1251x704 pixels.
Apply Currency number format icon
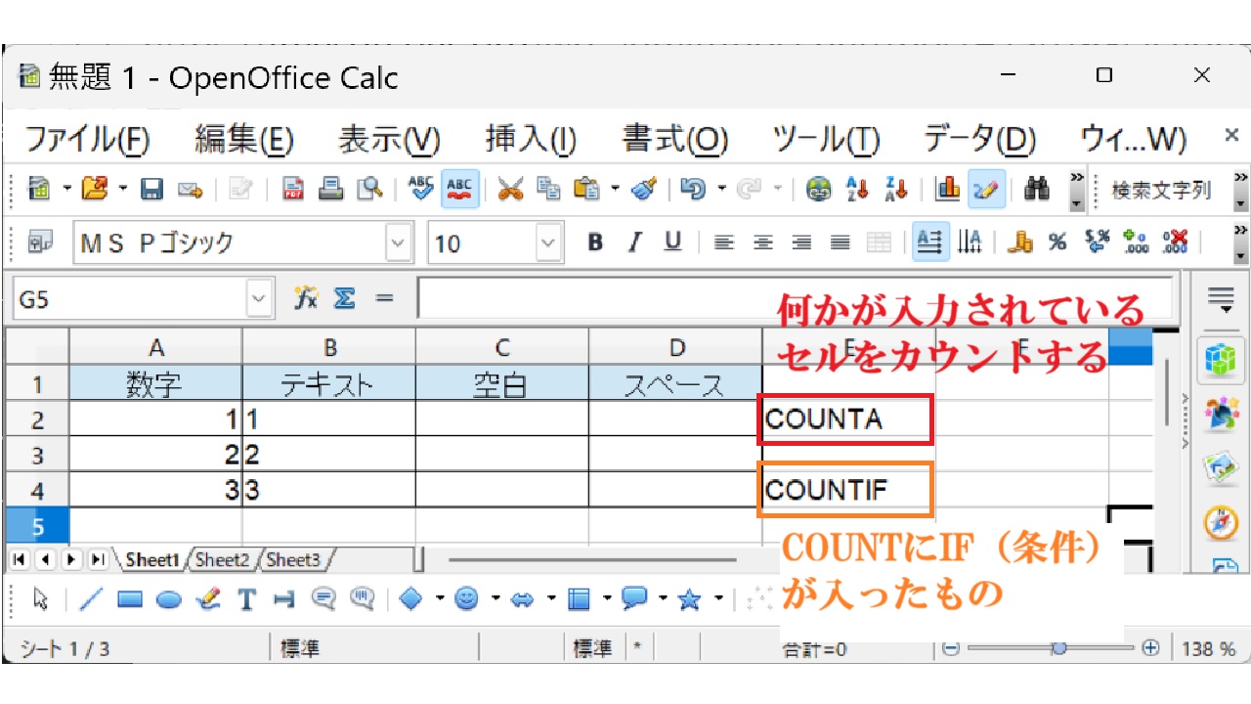tap(1022, 242)
